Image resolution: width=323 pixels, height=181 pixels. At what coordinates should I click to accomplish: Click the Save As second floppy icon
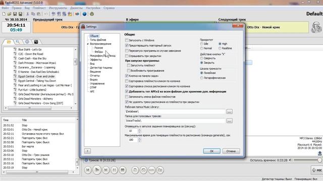click(x=20, y=14)
